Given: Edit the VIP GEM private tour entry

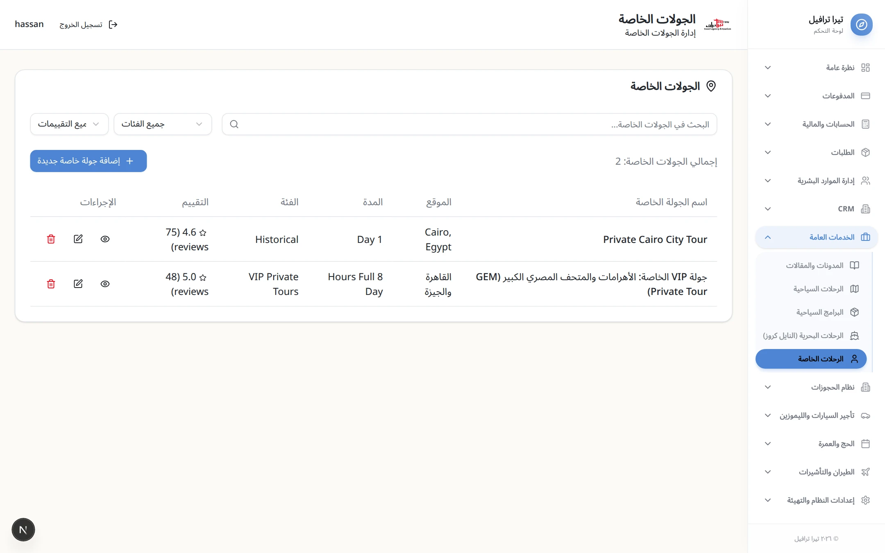Looking at the screenshot, I should pyautogui.click(x=78, y=284).
